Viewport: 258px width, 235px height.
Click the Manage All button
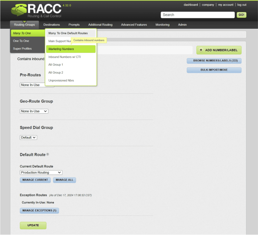click(x=64, y=180)
